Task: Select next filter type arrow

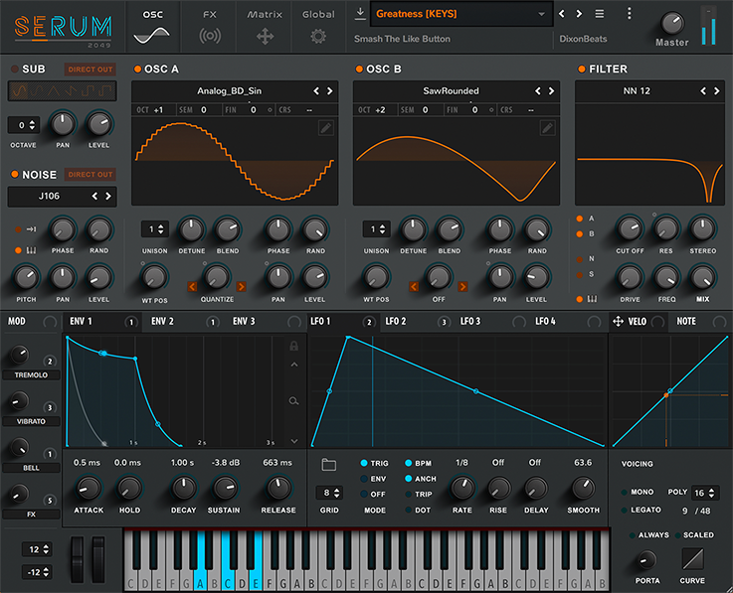Action: tap(717, 91)
